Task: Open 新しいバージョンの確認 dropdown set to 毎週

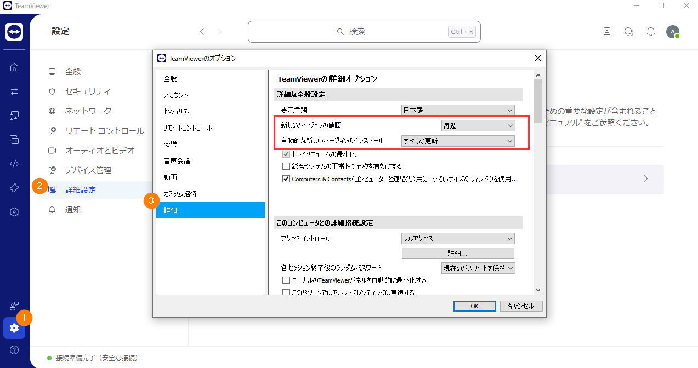Action: tap(478, 125)
